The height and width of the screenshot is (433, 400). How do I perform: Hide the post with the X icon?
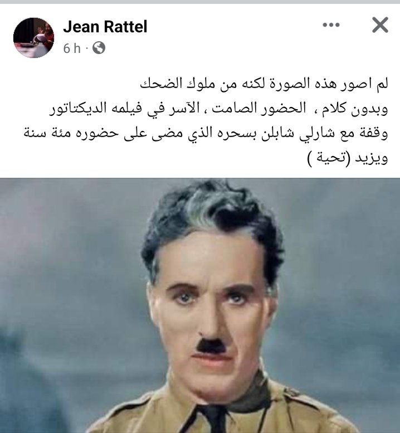point(380,25)
